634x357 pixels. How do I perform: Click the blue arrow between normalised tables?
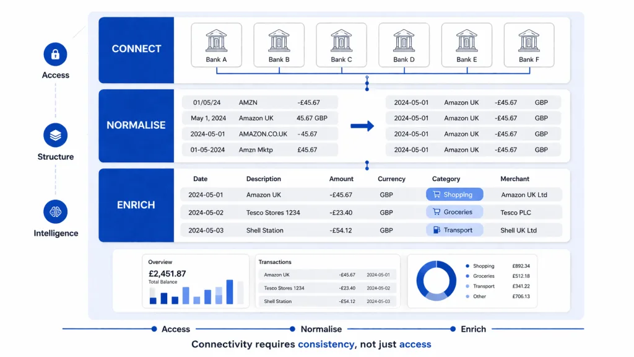tap(363, 125)
